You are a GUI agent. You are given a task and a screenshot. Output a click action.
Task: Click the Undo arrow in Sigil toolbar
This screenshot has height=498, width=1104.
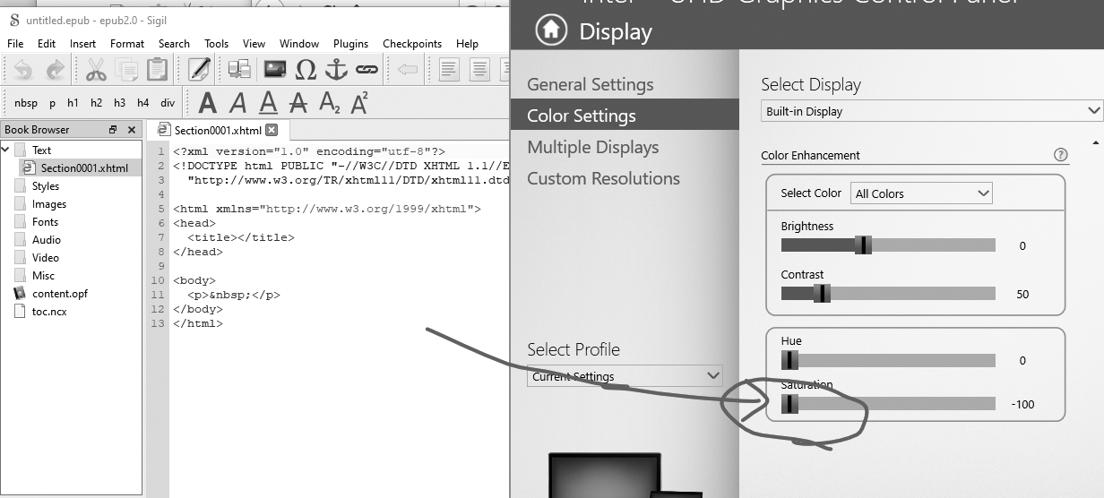[x=24, y=69]
